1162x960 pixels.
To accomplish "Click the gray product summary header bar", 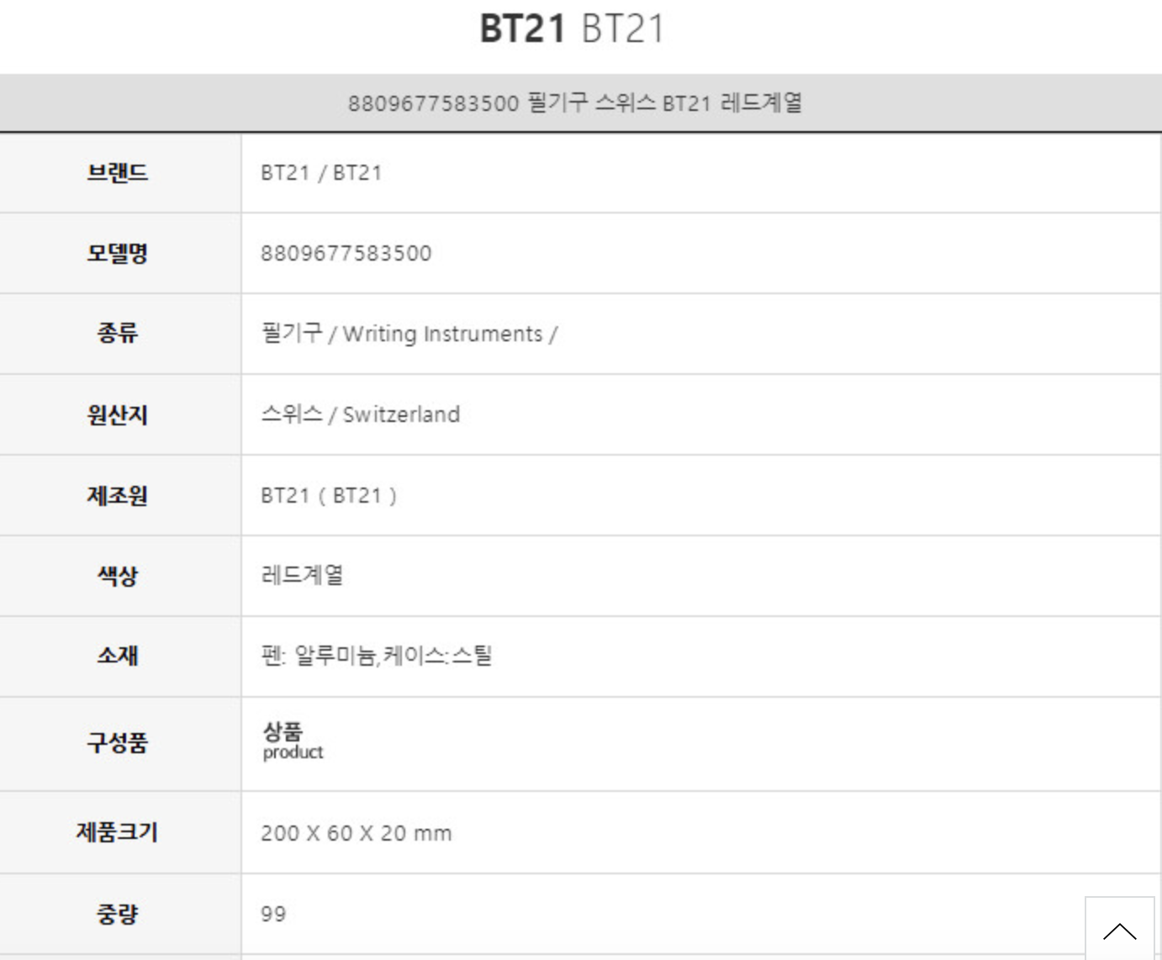I will click(575, 103).
